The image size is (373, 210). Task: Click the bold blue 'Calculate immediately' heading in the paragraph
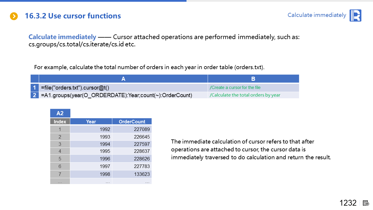tap(62, 37)
